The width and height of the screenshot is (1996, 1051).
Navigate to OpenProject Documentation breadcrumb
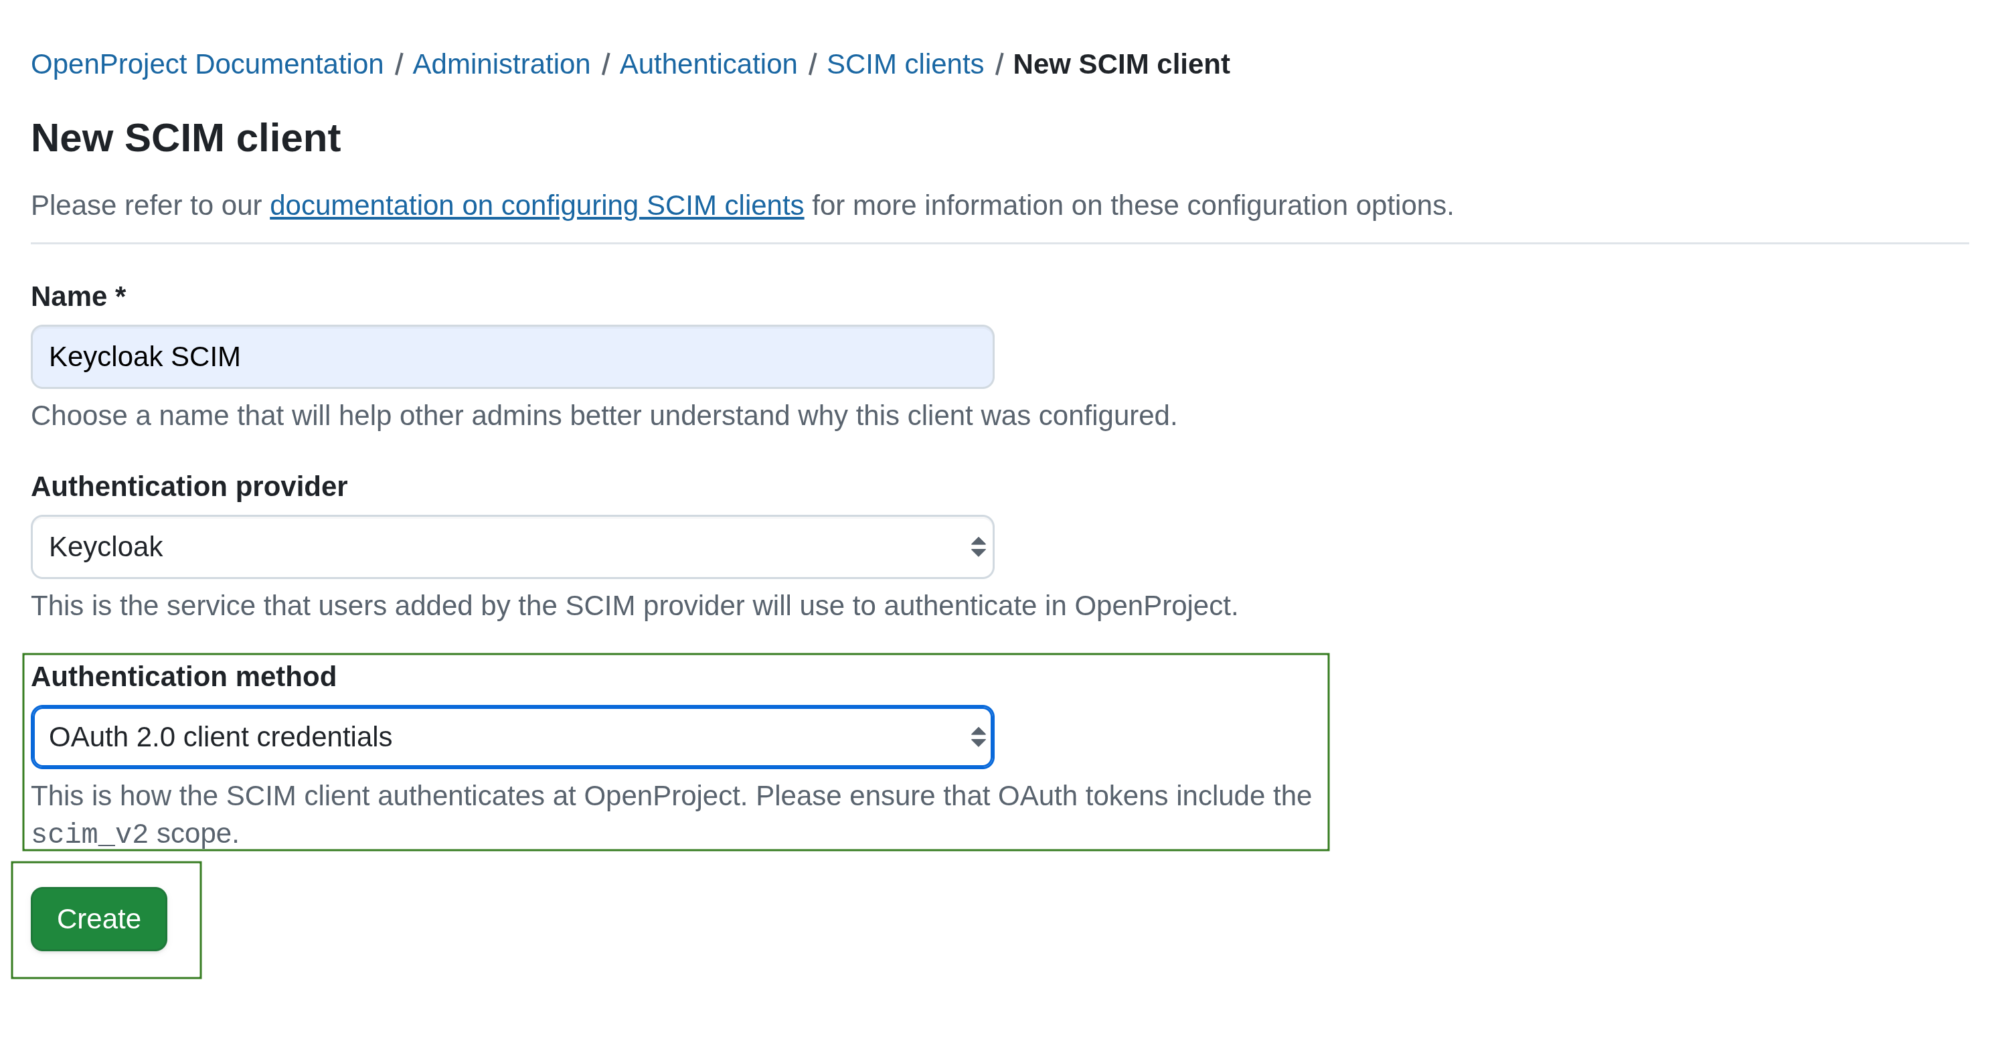(207, 64)
